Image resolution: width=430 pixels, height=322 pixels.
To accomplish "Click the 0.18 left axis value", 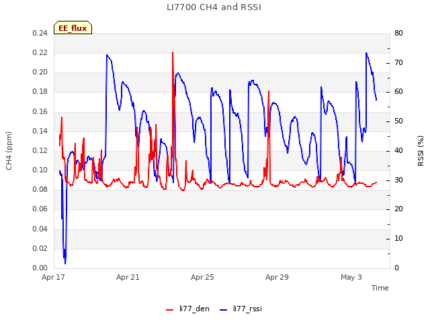I will pyautogui.click(x=40, y=92).
